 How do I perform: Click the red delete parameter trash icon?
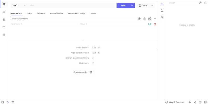pos(155,24)
